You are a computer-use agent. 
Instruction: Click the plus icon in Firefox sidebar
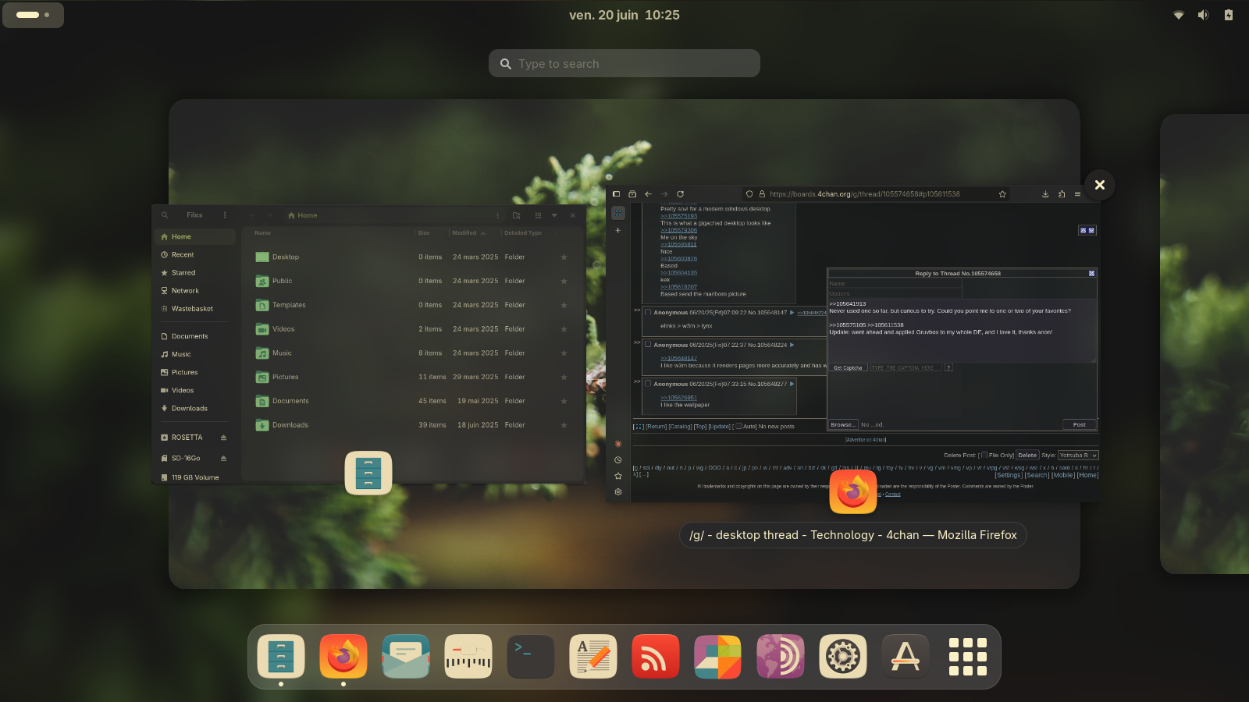[618, 230]
